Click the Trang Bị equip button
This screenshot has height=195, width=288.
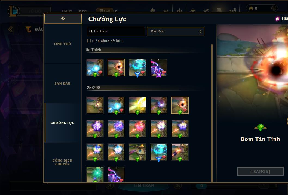[261, 171]
